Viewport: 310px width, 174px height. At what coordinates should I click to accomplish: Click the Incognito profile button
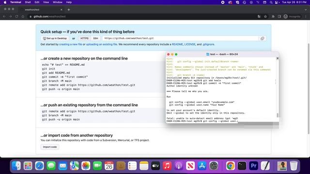(292, 16)
